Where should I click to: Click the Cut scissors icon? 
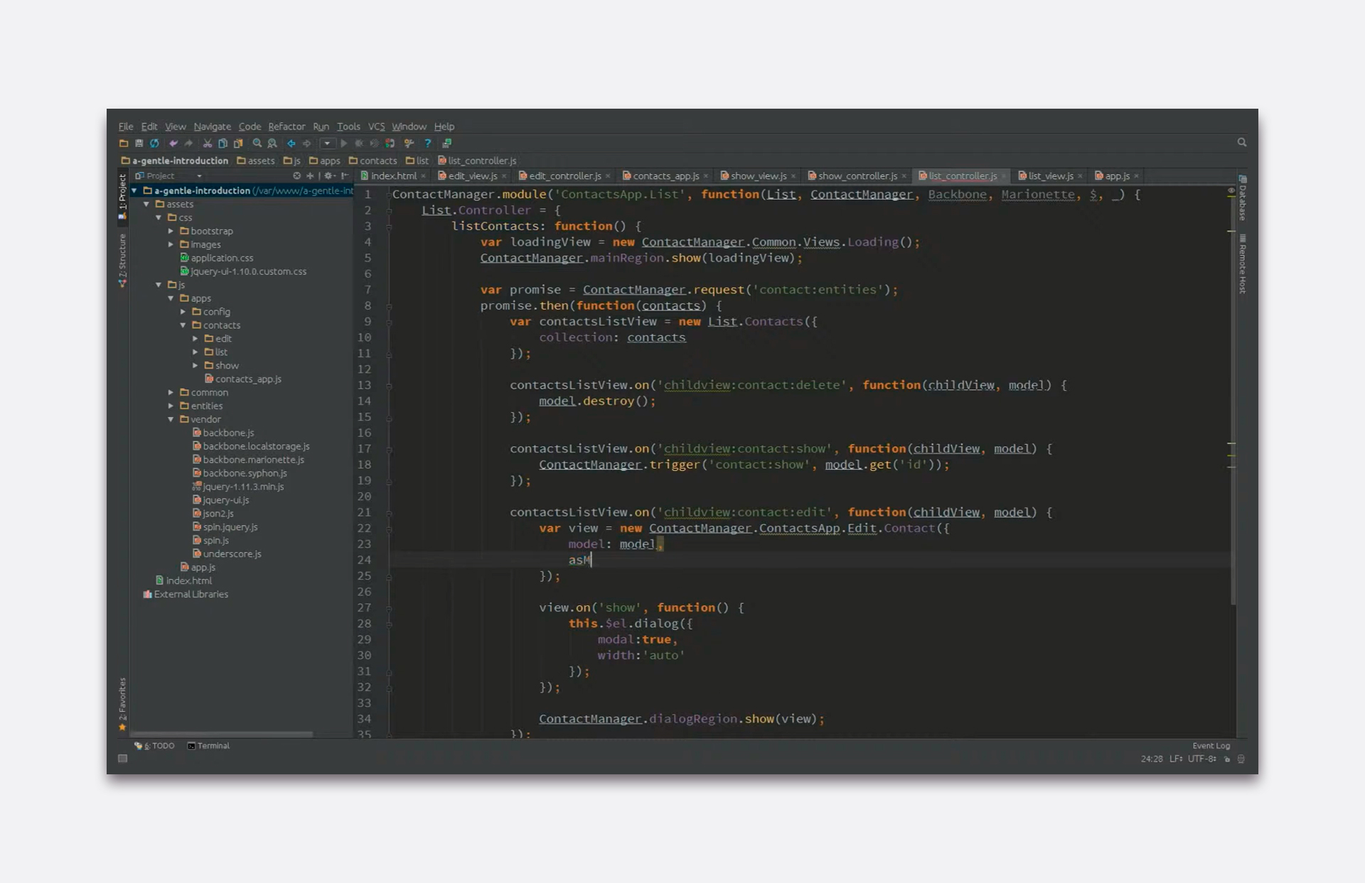[208, 143]
